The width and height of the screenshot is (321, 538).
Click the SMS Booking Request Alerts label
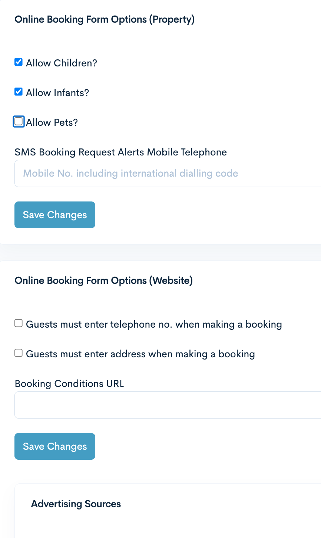click(120, 152)
